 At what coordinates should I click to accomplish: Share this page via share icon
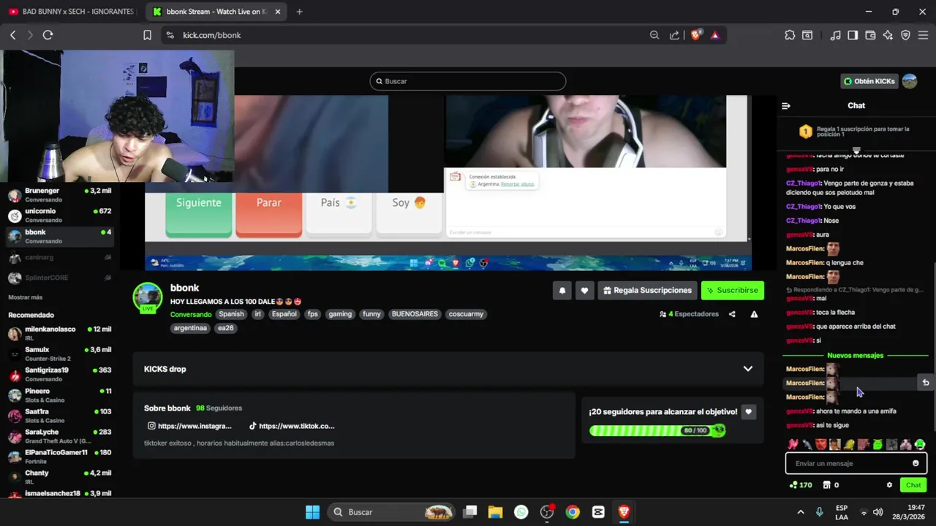(x=674, y=35)
